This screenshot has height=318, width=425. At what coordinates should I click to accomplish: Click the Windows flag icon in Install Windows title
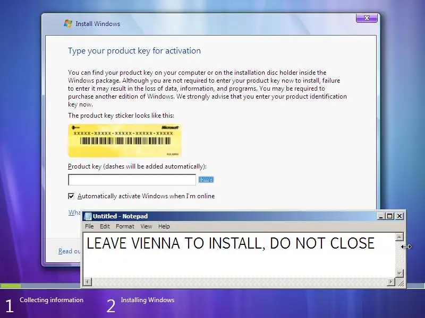(68, 23)
